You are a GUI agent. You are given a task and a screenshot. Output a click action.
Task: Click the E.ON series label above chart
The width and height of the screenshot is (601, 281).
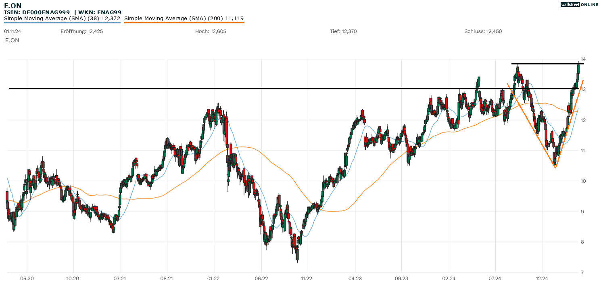pos(12,40)
